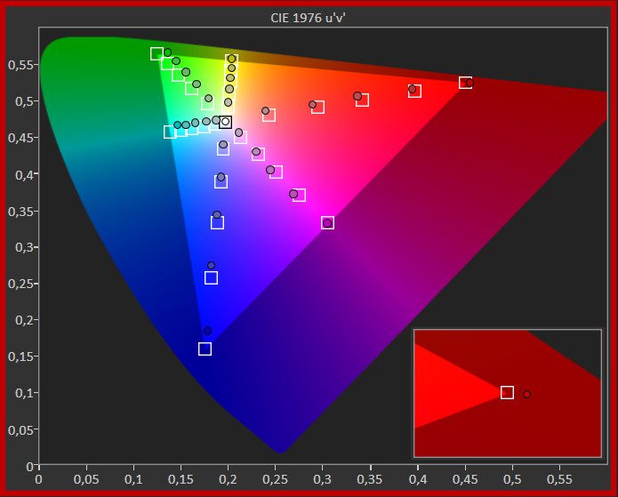The height and width of the screenshot is (497, 618).
Task: Click the cyan secondary target square
Action: 170,132
